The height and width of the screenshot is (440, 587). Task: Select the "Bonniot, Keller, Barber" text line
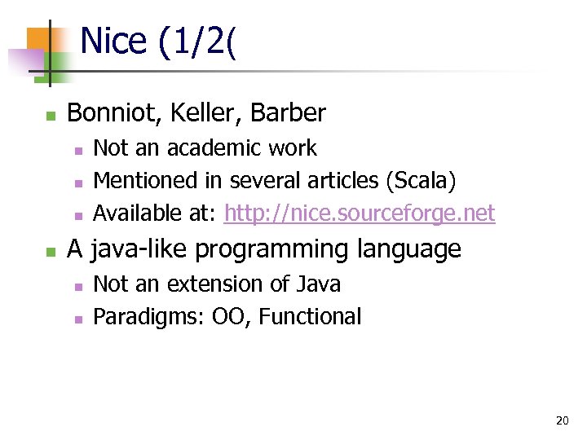coord(196,113)
